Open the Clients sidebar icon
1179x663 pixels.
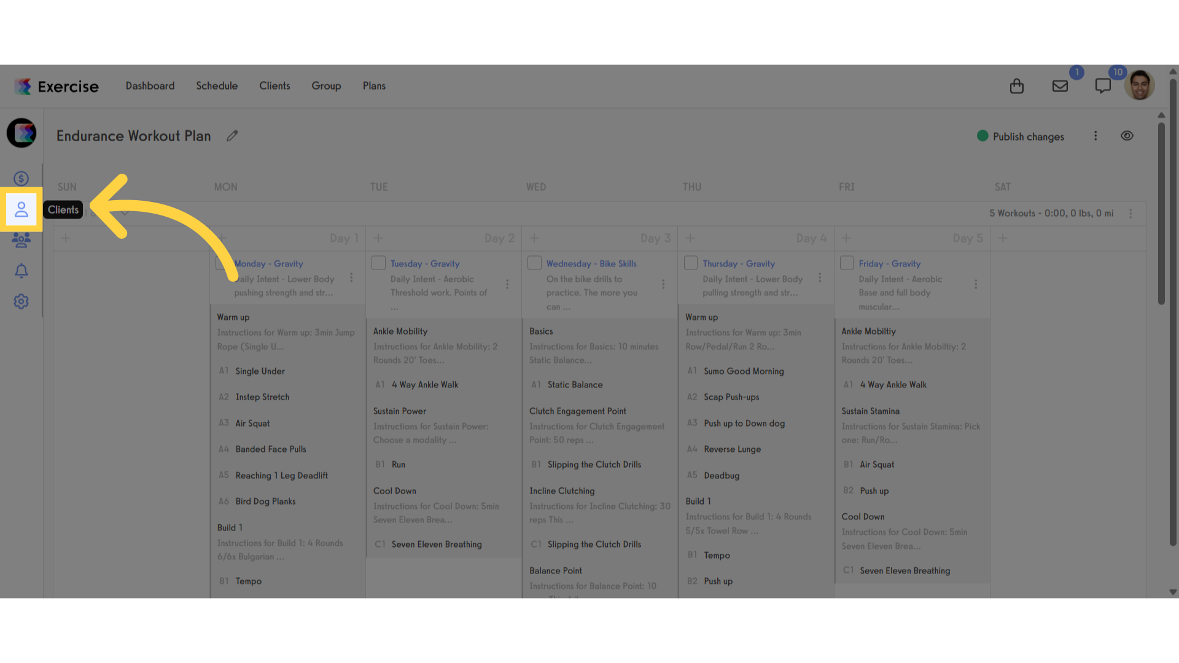(21, 209)
